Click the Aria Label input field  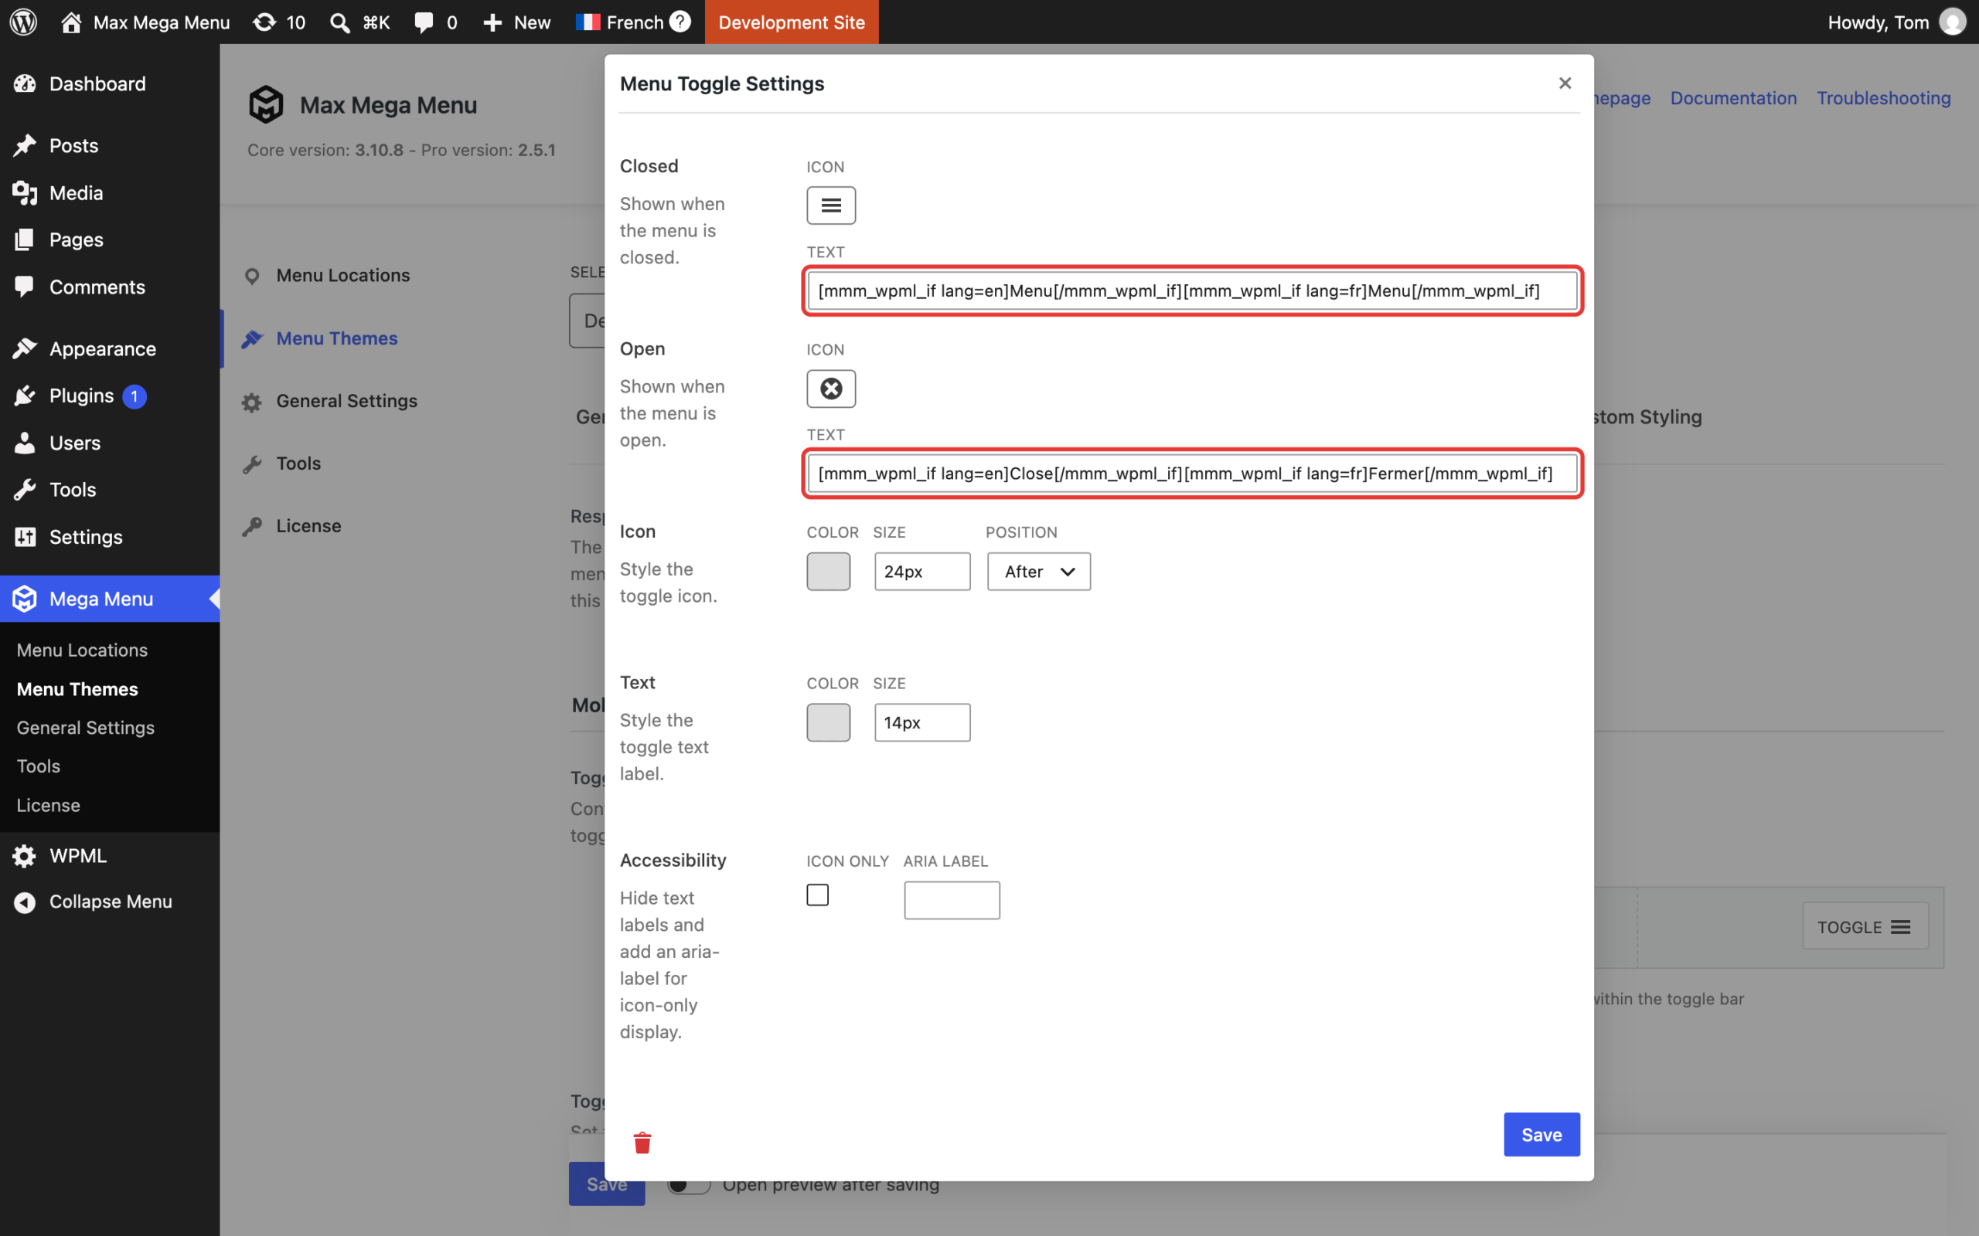(x=952, y=900)
